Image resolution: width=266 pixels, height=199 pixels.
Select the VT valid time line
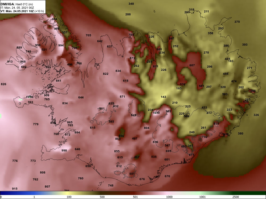point(22,11)
